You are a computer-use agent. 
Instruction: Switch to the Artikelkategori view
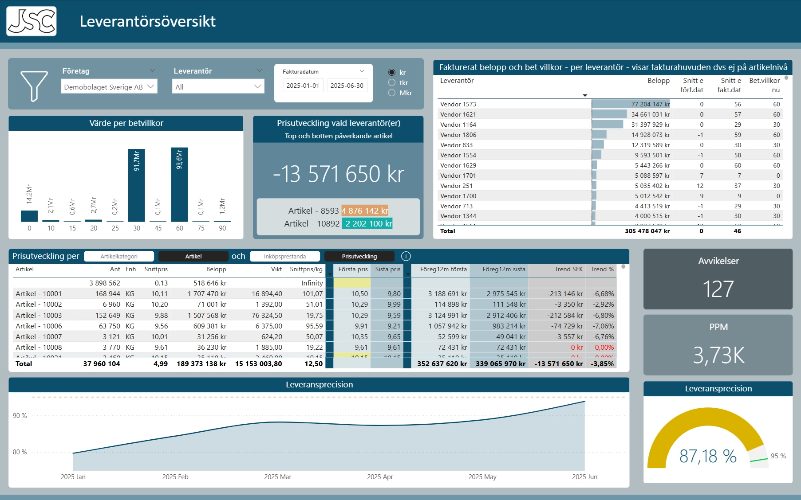(119, 256)
